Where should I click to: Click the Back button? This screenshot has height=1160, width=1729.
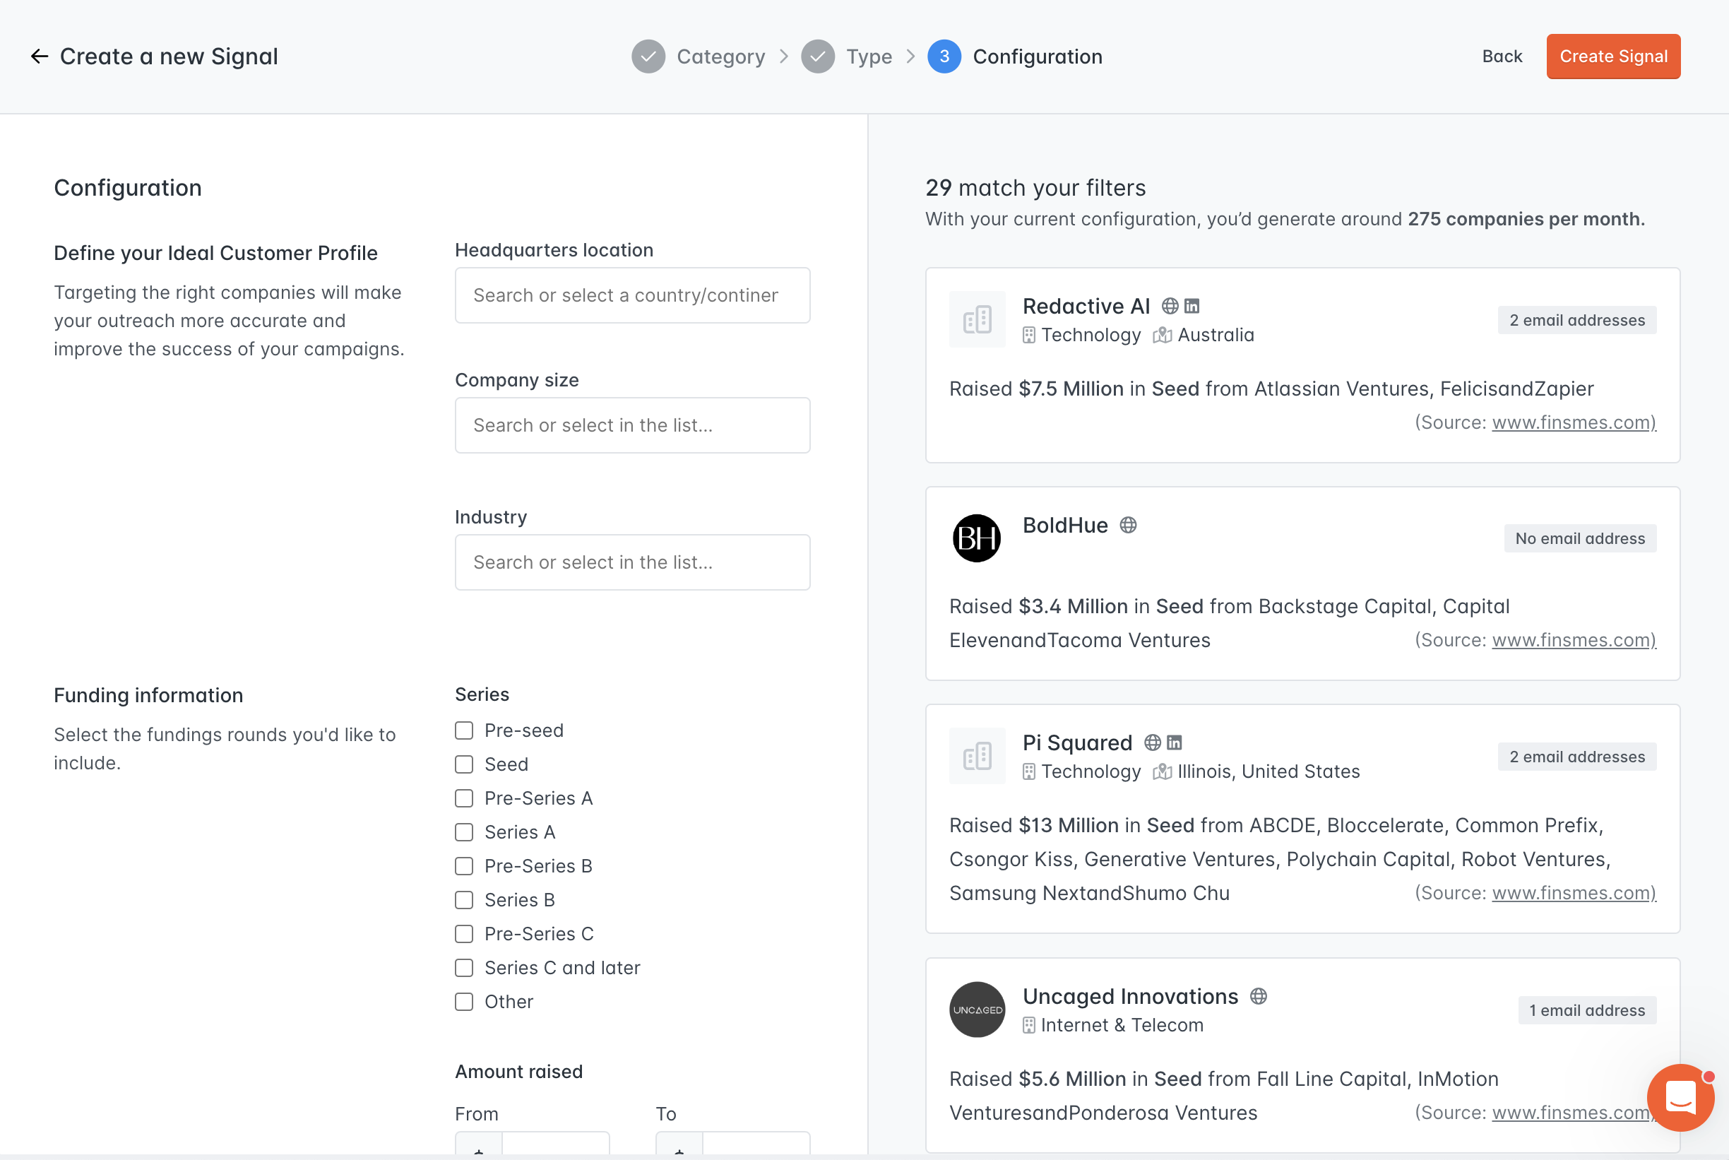(1502, 57)
